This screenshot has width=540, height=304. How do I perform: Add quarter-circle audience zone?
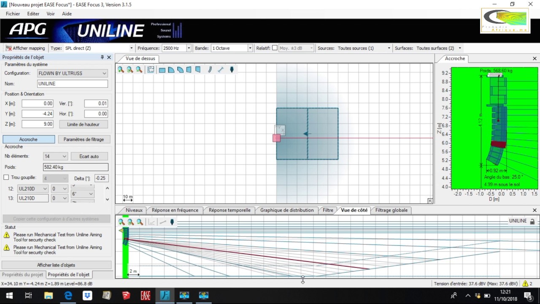pos(171,70)
